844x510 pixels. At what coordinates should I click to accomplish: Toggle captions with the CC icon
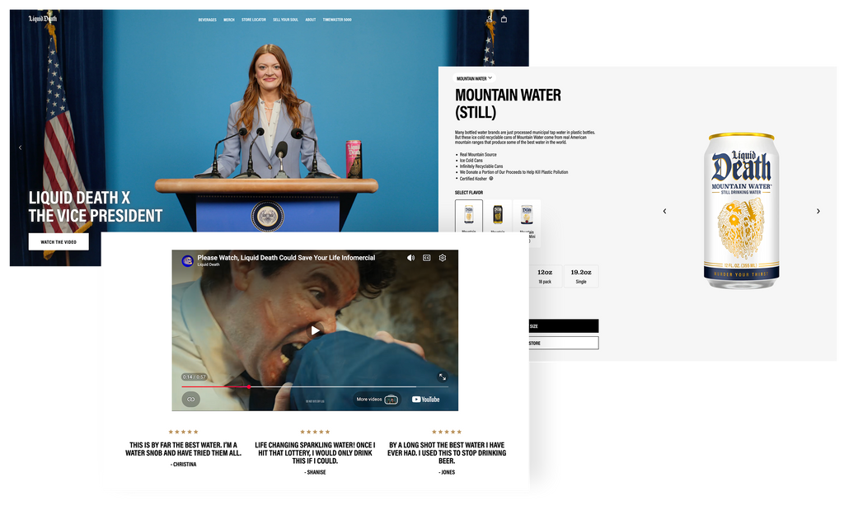(x=426, y=258)
